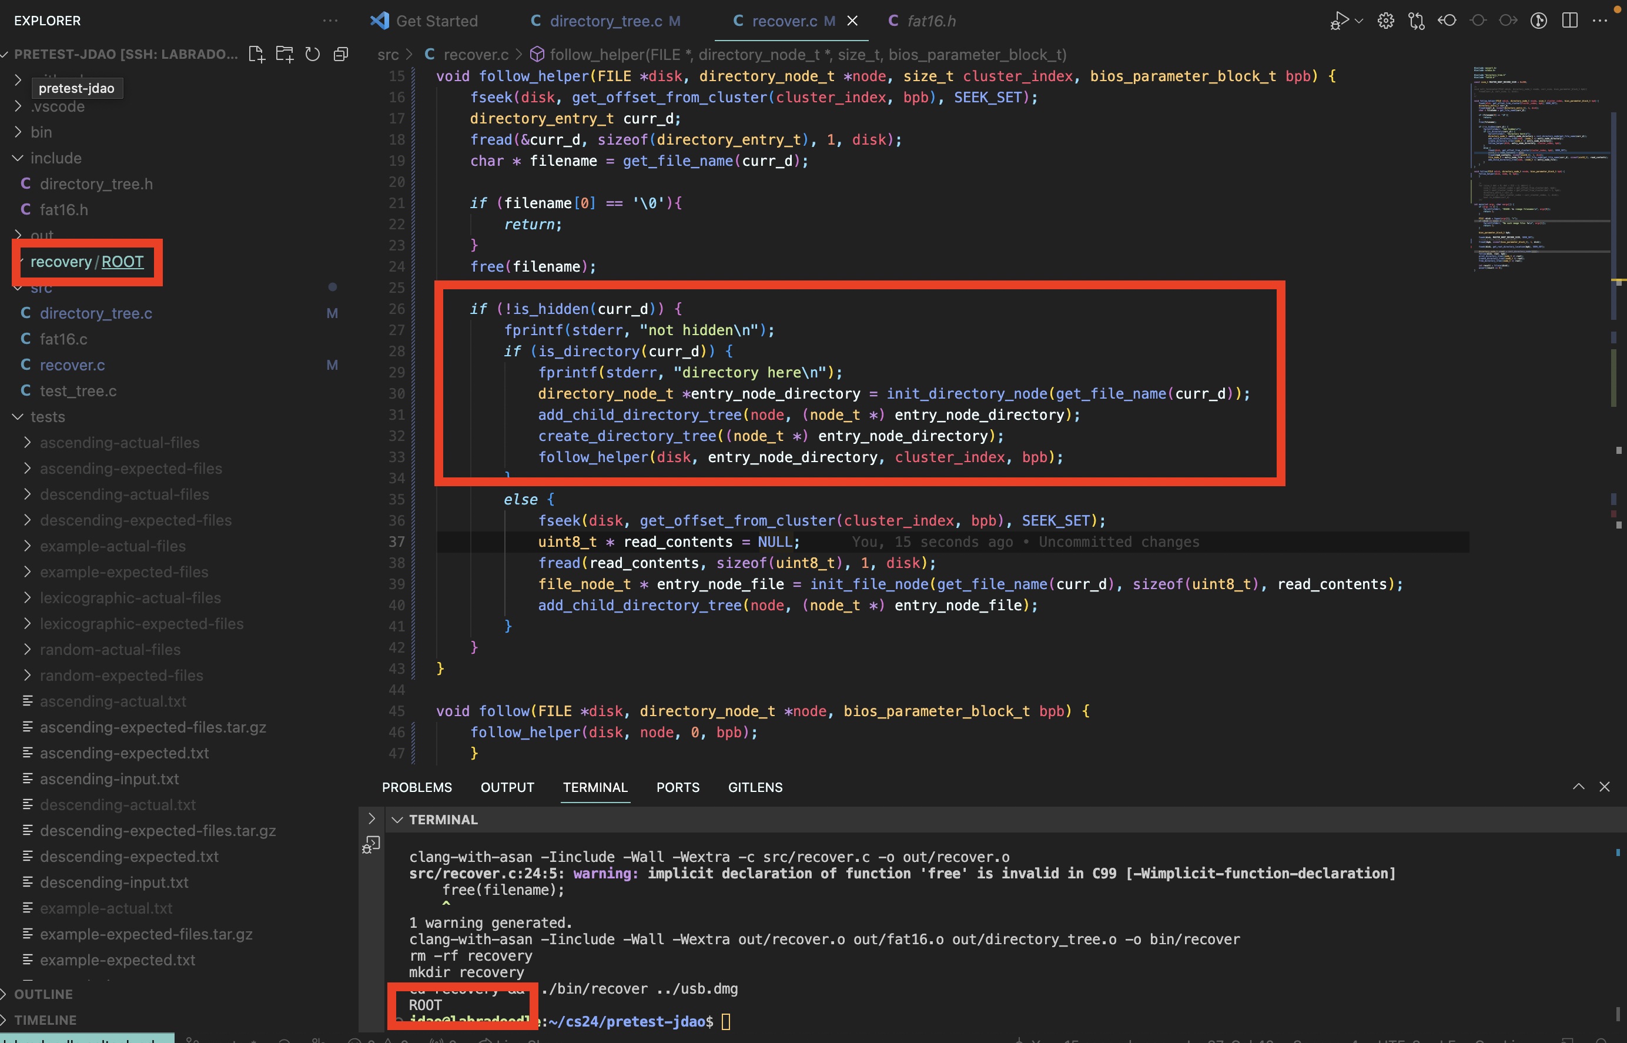Refresh the Explorer file tree
Viewport: 1627px width, 1043px height.
(x=312, y=54)
